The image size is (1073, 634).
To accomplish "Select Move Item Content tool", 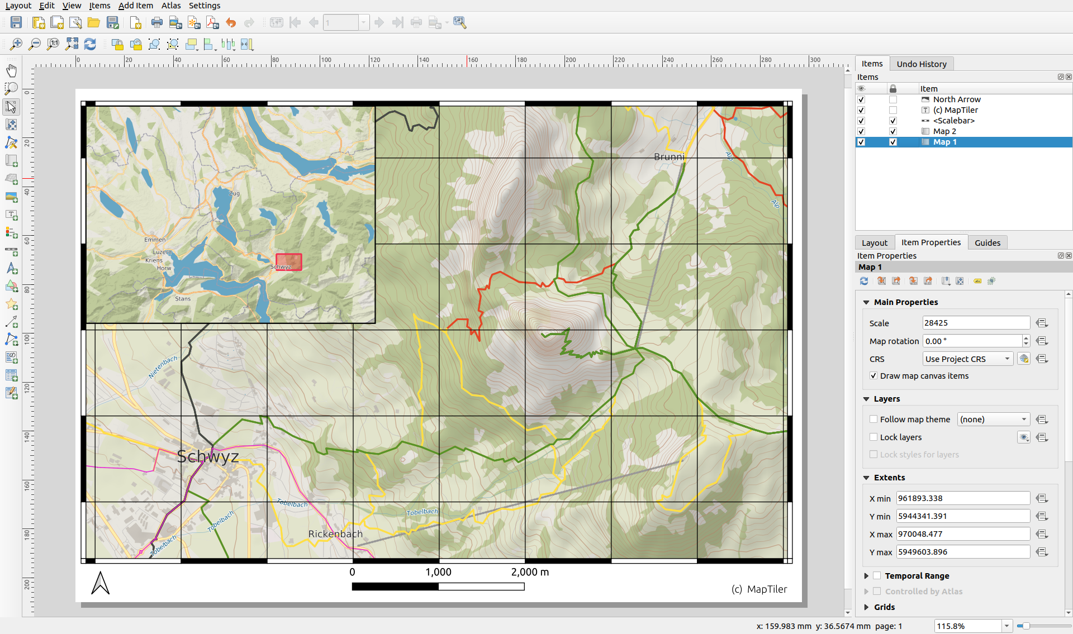I will coord(11,125).
